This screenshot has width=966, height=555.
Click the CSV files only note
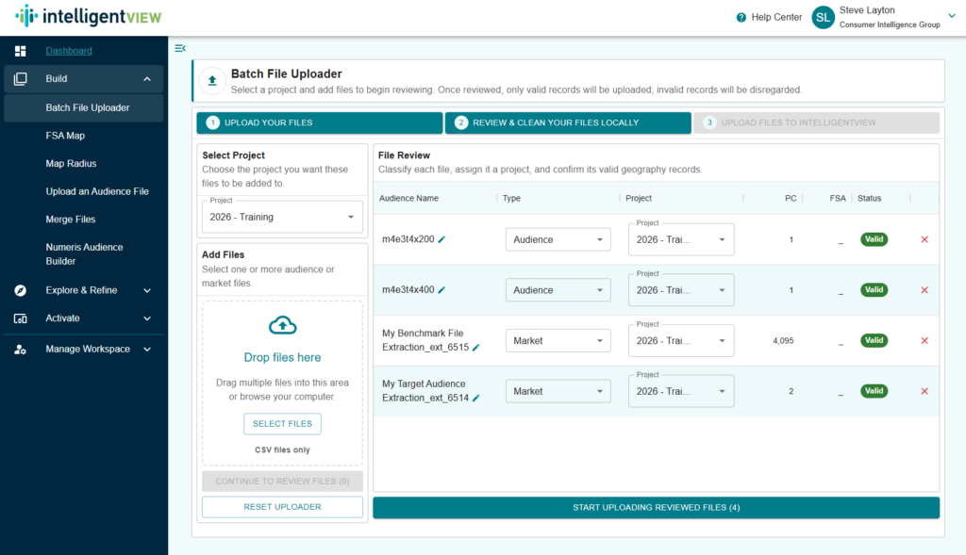coord(282,449)
